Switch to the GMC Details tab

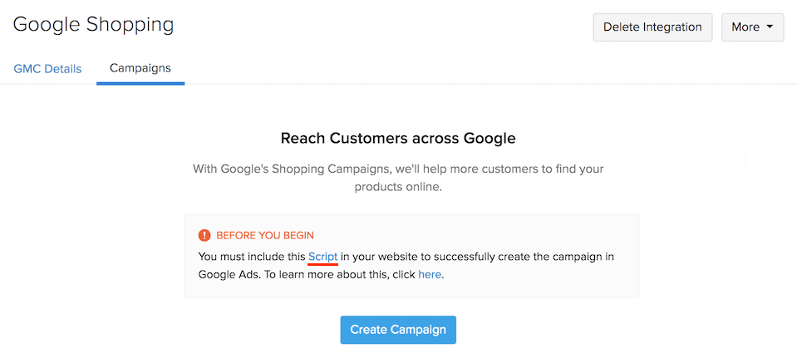pos(47,68)
